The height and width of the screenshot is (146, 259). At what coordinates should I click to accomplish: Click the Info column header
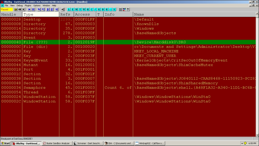(x=118, y=14)
